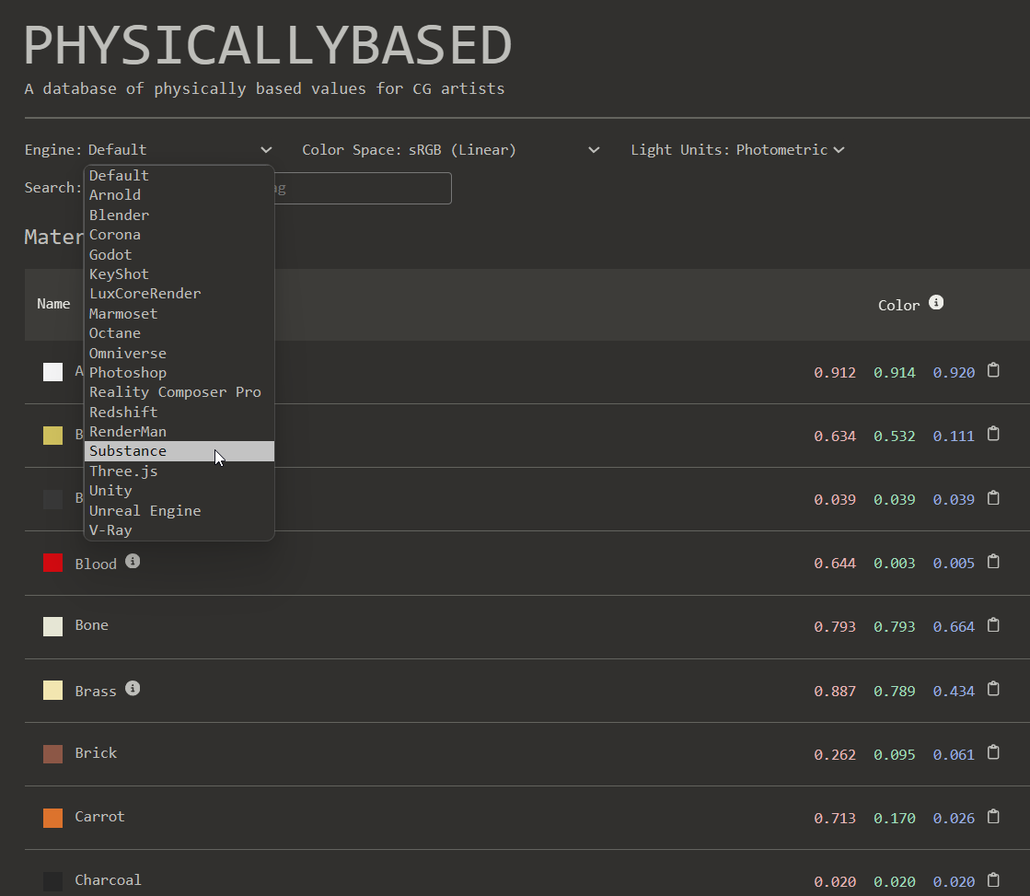The image size is (1030, 896).
Task: Select the highlighted Substance engine option
Action: tap(179, 451)
